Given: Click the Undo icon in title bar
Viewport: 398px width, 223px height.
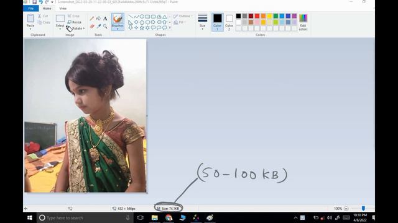Looking at the screenshot, I should [x=40, y=2].
